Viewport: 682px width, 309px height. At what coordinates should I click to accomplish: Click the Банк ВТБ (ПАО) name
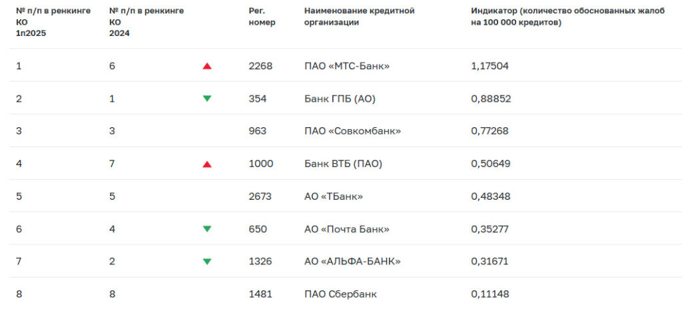[343, 164]
